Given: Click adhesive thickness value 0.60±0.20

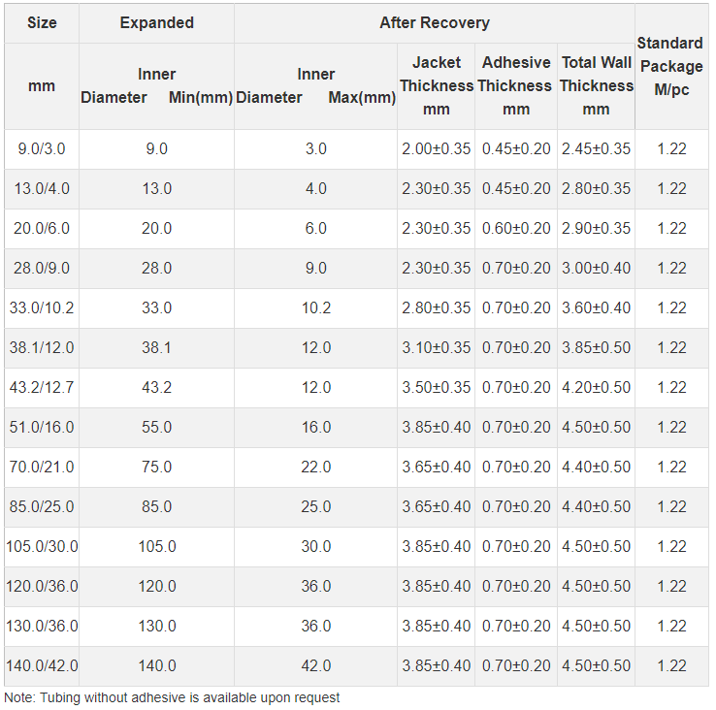Looking at the screenshot, I should click(516, 228).
